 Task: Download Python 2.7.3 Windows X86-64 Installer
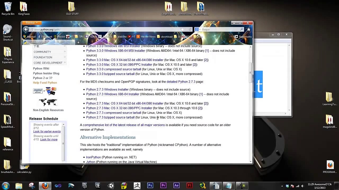113,94
